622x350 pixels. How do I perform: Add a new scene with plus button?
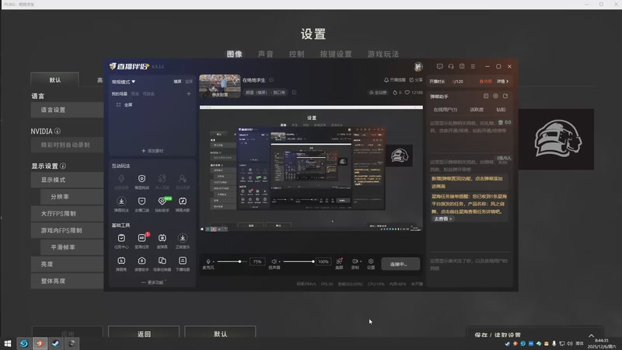click(x=189, y=93)
